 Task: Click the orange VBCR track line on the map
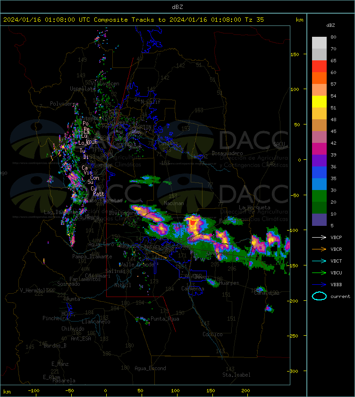pyautogui.click(x=159, y=255)
